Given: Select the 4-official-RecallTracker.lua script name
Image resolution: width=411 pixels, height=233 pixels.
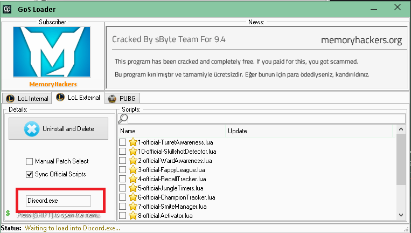Looking at the screenshot, I should (172, 179).
